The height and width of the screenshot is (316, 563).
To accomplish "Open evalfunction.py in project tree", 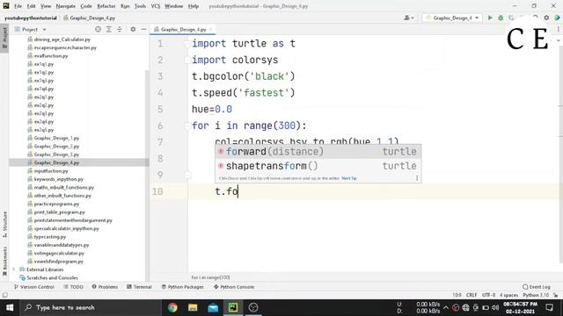I will [51, 56].
